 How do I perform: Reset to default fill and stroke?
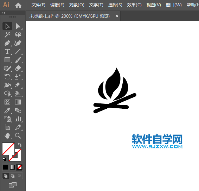(4, 159)
